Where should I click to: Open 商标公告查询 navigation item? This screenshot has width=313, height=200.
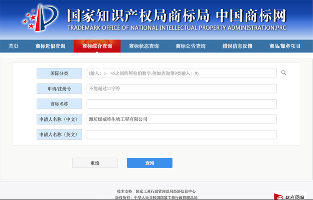coord(191,46)
